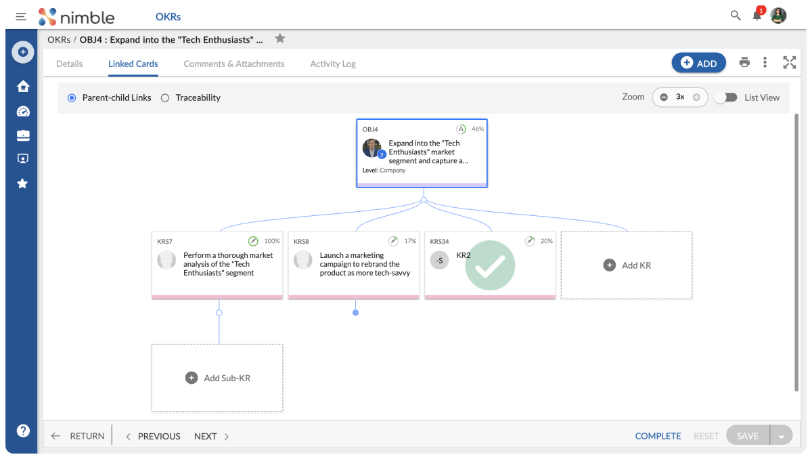Click the search icon in the top bar
This screenshot has width=812, height=459.
(x=735, y=15)
